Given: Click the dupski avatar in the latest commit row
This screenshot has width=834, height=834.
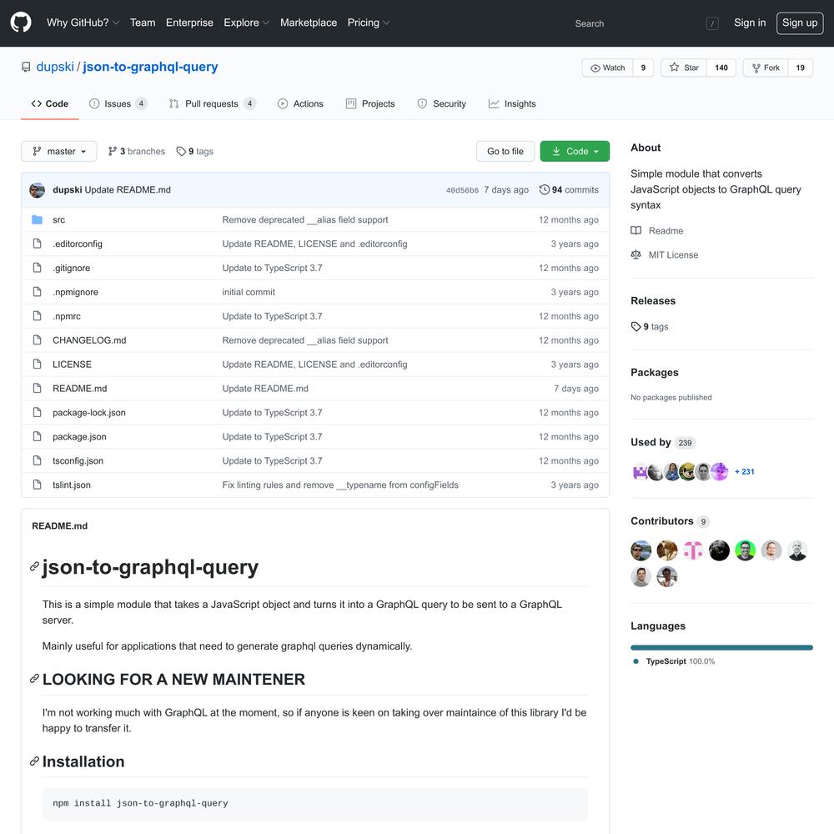Looking at the screenshot, I should click(x=37, y=190).
